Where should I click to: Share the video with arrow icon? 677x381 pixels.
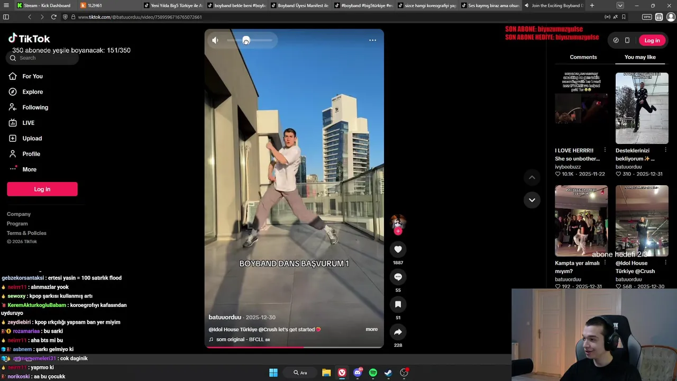398,332
